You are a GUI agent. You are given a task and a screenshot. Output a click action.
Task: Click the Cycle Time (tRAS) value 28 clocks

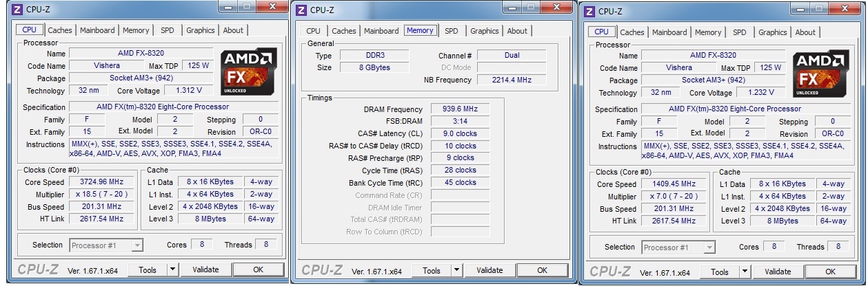[460, 170]
